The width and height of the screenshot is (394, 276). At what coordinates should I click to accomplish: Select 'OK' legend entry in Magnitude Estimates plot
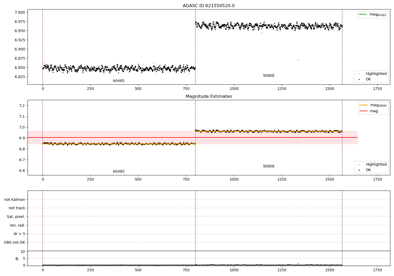[x=368, y=170]
